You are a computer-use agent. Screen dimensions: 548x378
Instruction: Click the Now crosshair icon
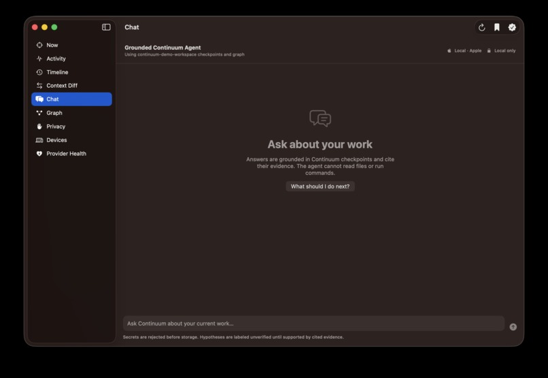pyautogui.click(x=39, y=45)
